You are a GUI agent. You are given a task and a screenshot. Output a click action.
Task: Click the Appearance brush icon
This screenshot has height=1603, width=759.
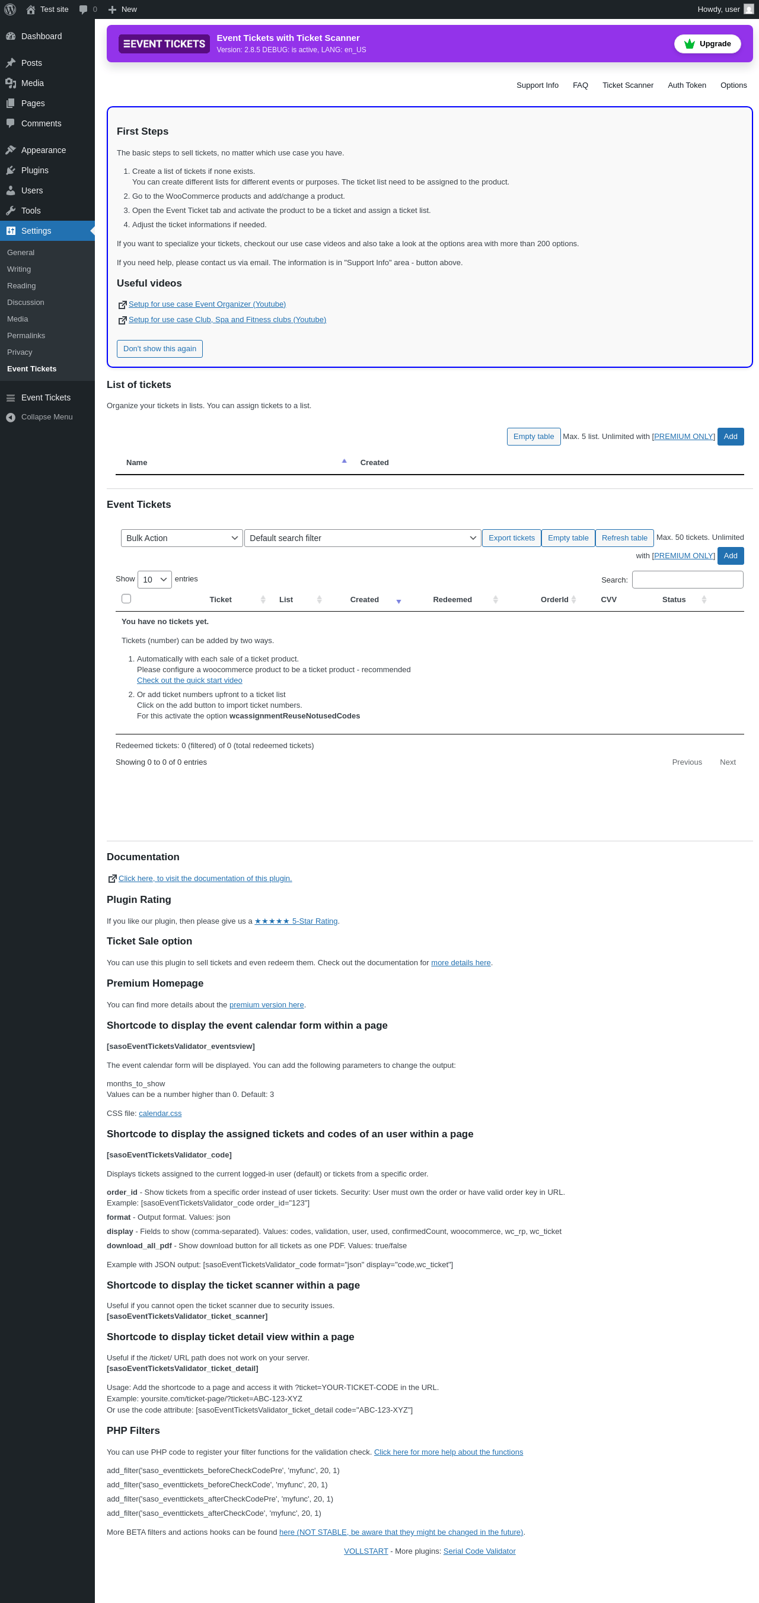point(11,150)
